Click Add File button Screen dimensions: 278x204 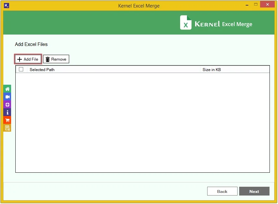[x=28, y=59]
